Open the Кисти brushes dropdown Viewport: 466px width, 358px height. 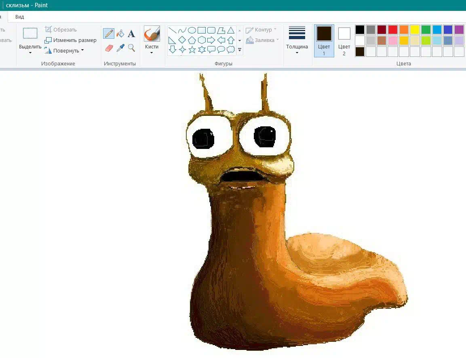[152, 50]
